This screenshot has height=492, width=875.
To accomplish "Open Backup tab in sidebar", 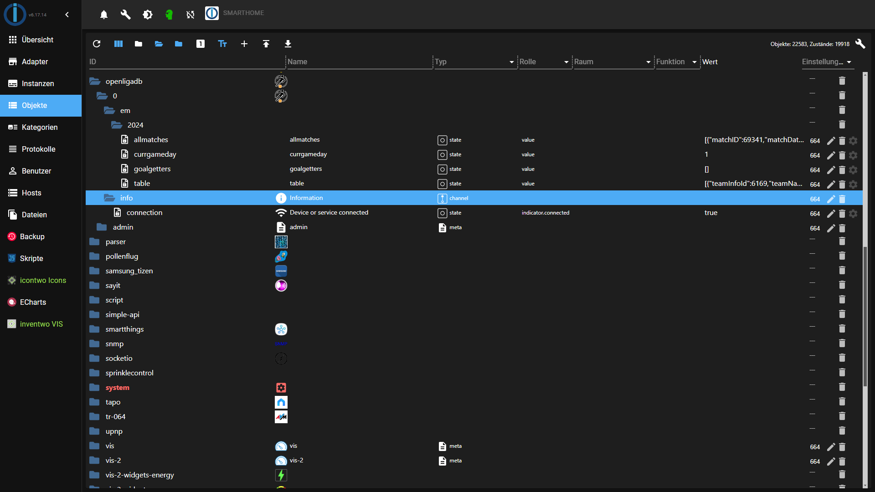I will (x=41, y=236).
